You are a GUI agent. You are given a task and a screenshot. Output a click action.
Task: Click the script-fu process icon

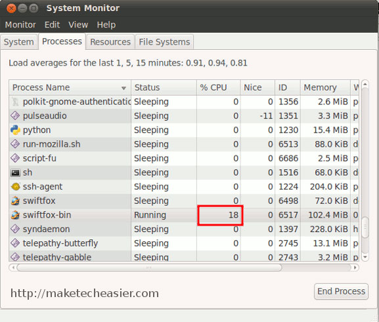[15, 158]
